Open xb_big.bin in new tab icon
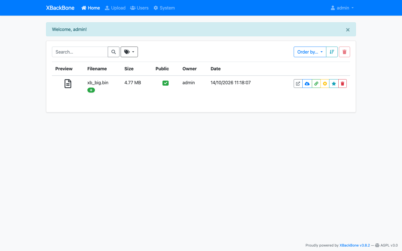402x251 pixels. [298, 84]
